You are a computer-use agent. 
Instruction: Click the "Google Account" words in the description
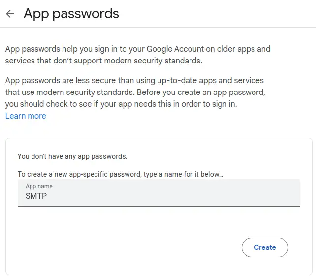pyautogui.click(x=175, y=49)
